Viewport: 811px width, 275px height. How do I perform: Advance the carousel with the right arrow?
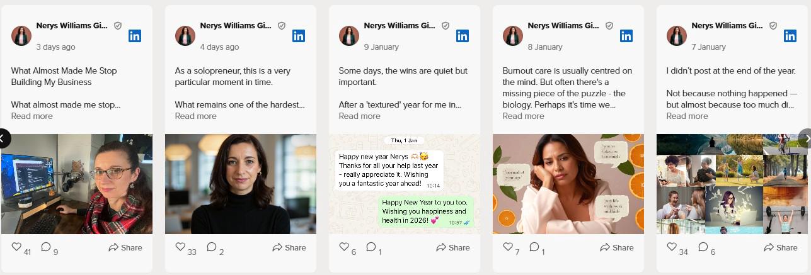(805, 138)
